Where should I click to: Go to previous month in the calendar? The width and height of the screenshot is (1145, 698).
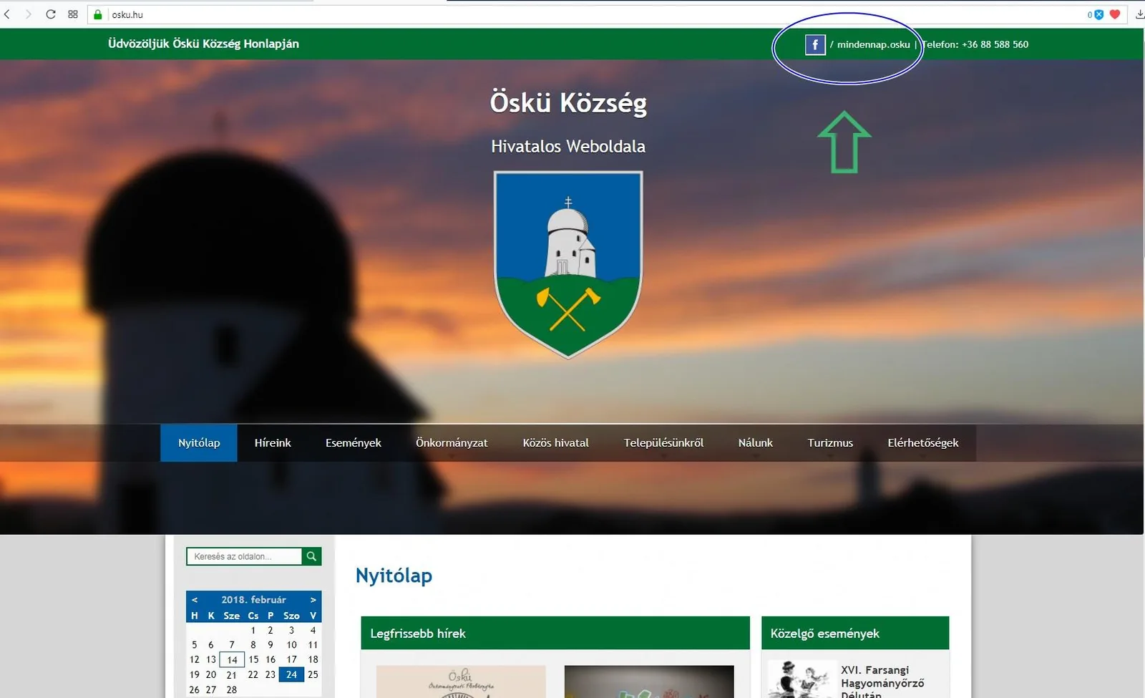(x=194, y=599)
